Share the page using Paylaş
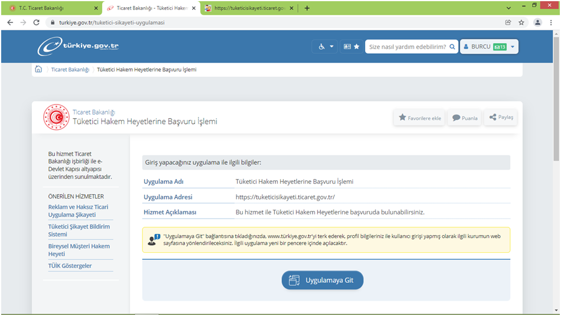Screen dimensions: 561x316 [500, 118]
